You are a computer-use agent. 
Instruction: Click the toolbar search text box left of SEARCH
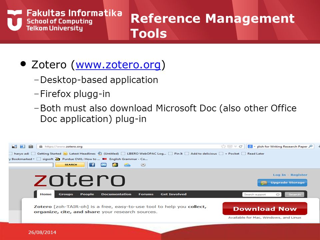[31, 165]
